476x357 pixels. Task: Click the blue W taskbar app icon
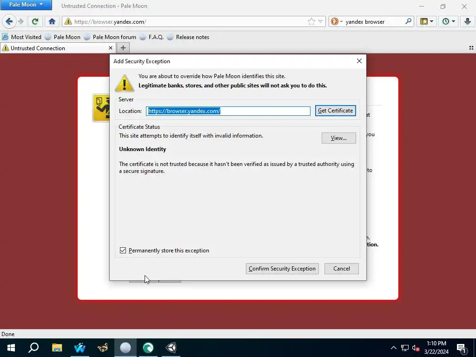(x=79, y=348)
